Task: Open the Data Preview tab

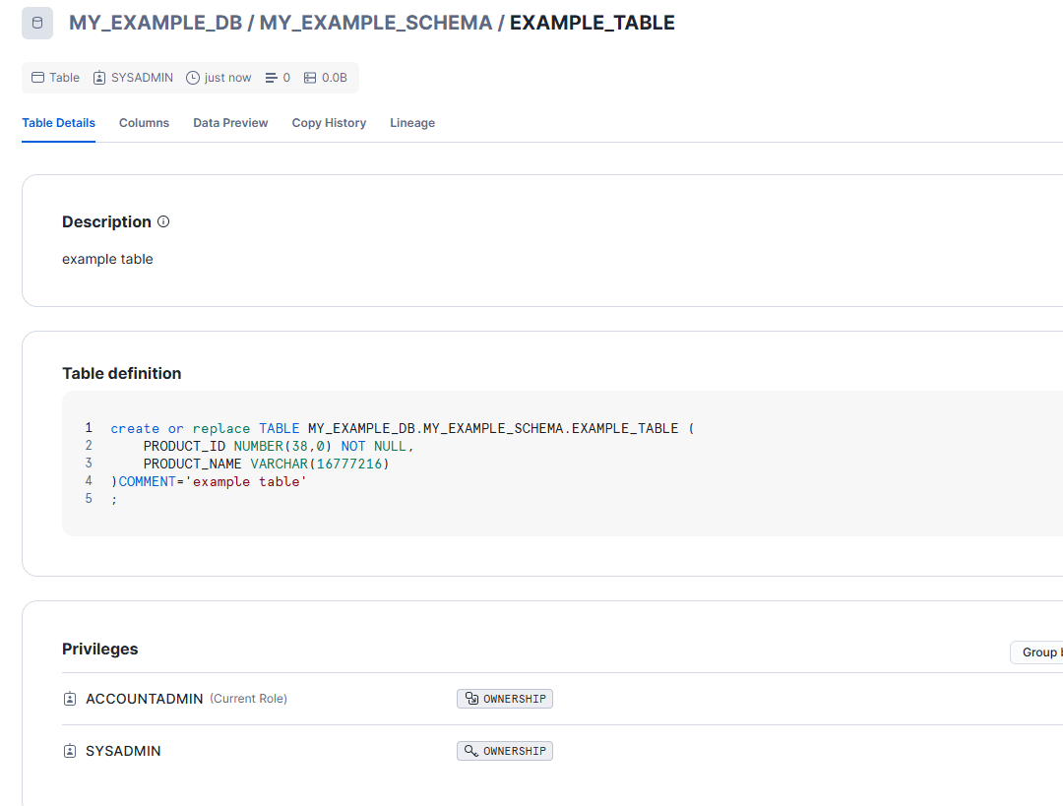Action: tap(230, 123)
